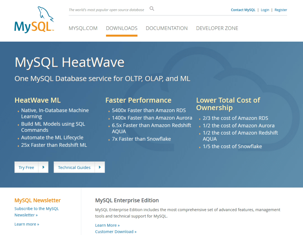This screenshot has height=235, width=303.
Task: Click the Try Free button
Action: (x=26, y=167)
